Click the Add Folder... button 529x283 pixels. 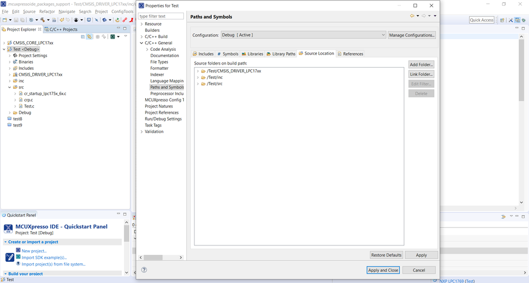(421, 65)
